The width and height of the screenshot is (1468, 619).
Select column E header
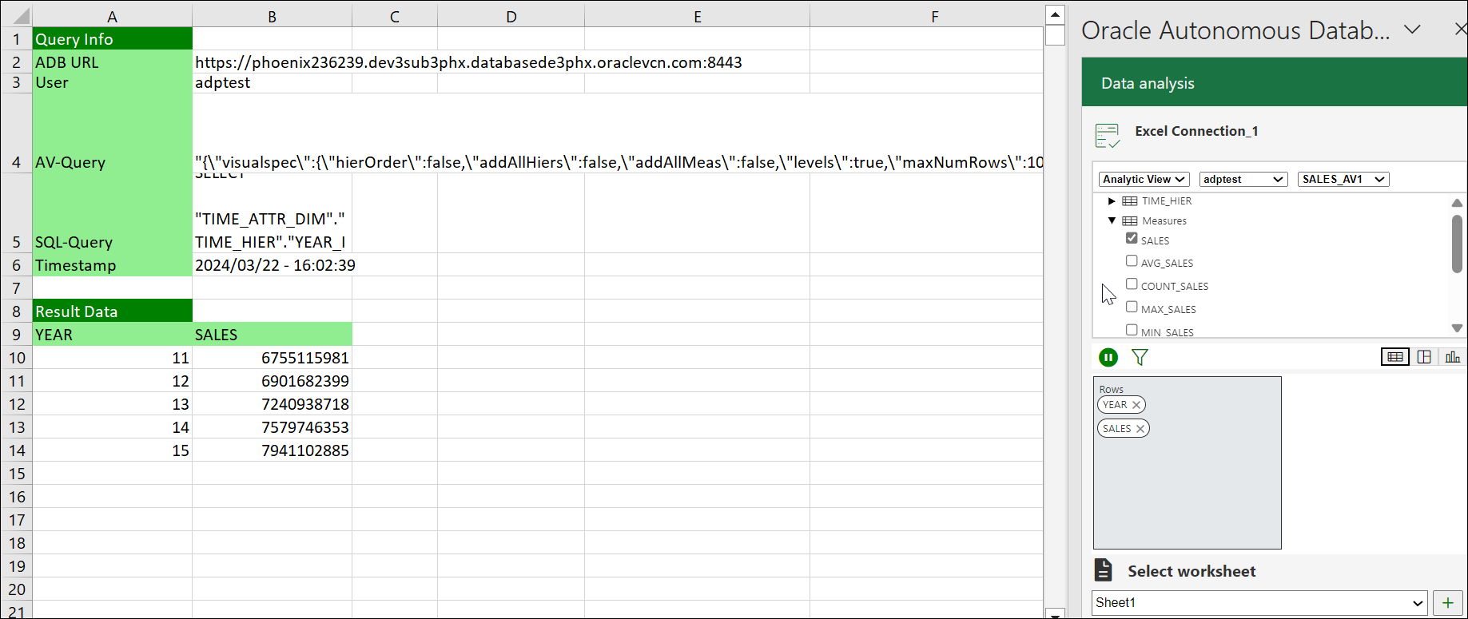(x=697, y=17)
